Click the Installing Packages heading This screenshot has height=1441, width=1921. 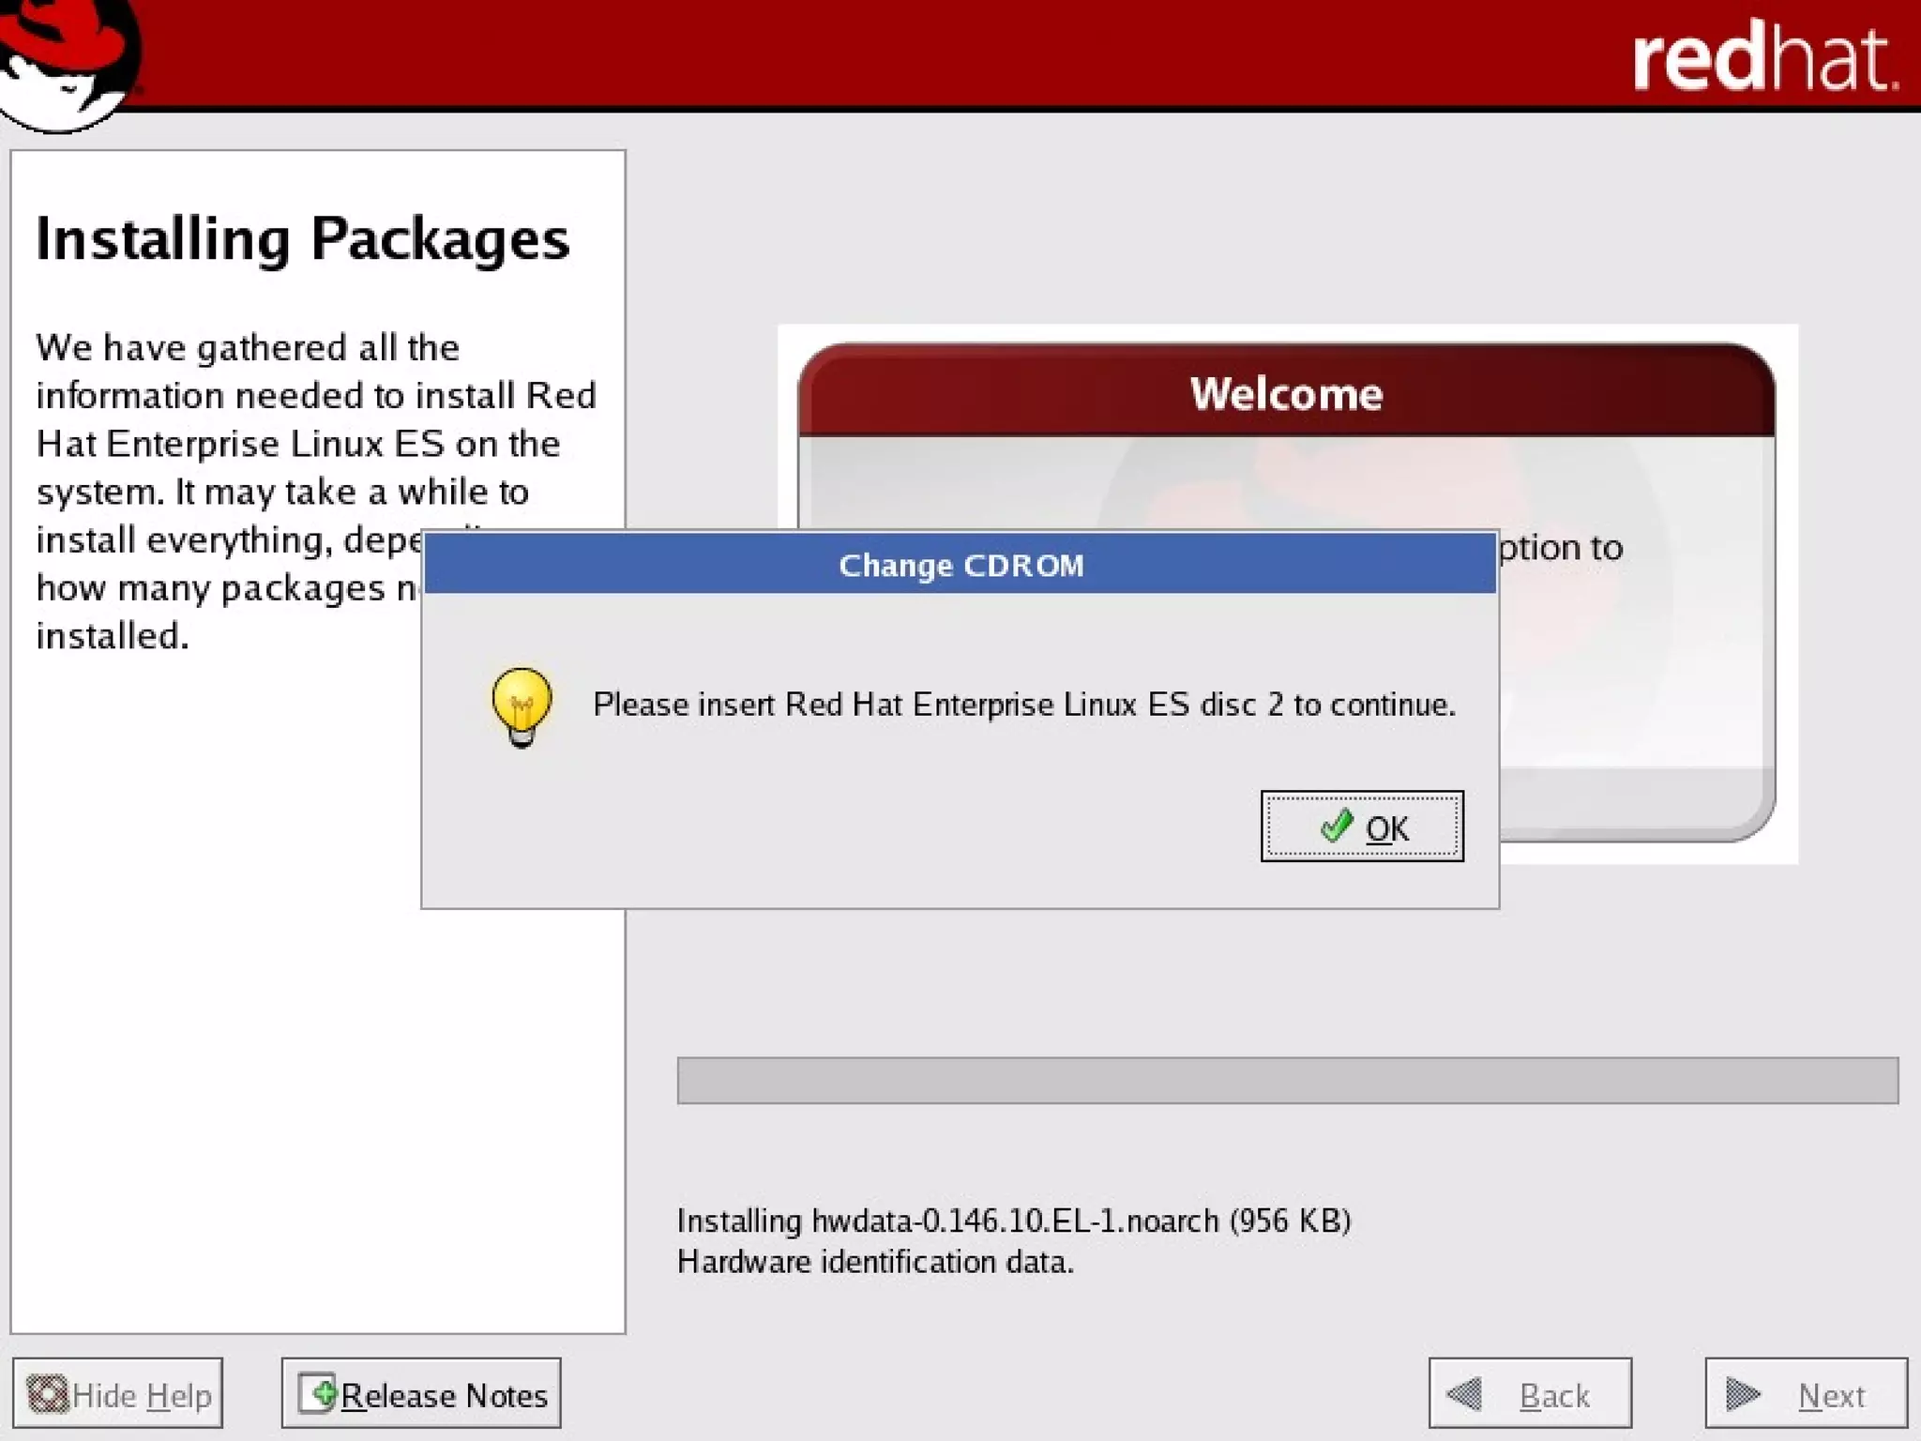(x=302, y=239)
